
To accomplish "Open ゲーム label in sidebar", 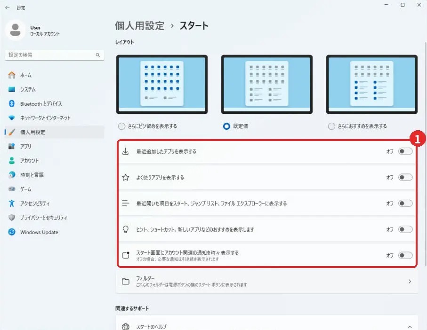I will tap(26, 189).
